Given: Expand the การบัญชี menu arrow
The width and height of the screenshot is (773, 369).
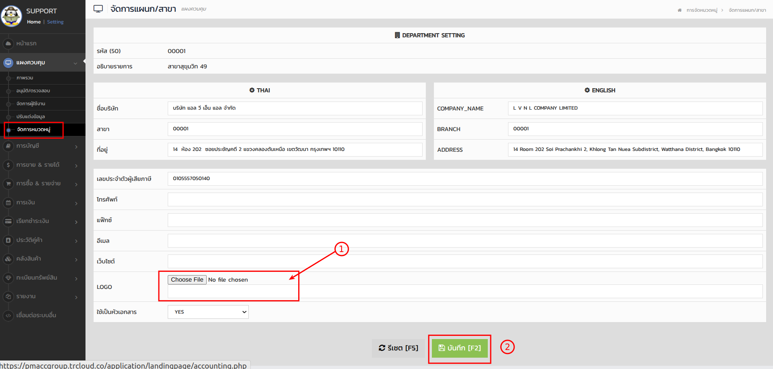Looking at the screenshot, I should 76,146.
